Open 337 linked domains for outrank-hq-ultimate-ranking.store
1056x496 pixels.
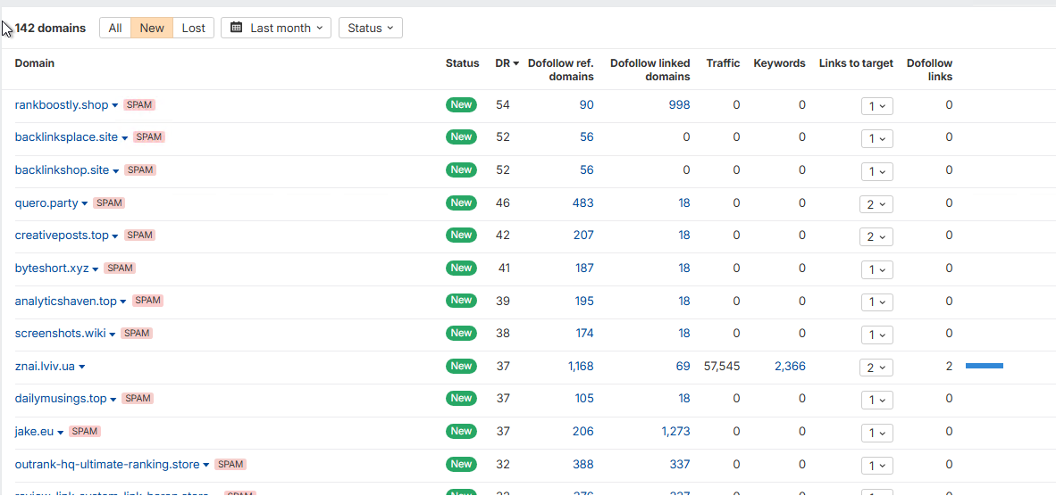[x=680, y=465]
